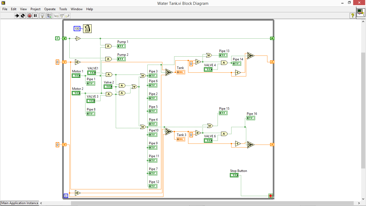Viewport: 366px width, 206px height.
Task: Click the horizontal scrollbar right arrow
Action: point(359,203)
